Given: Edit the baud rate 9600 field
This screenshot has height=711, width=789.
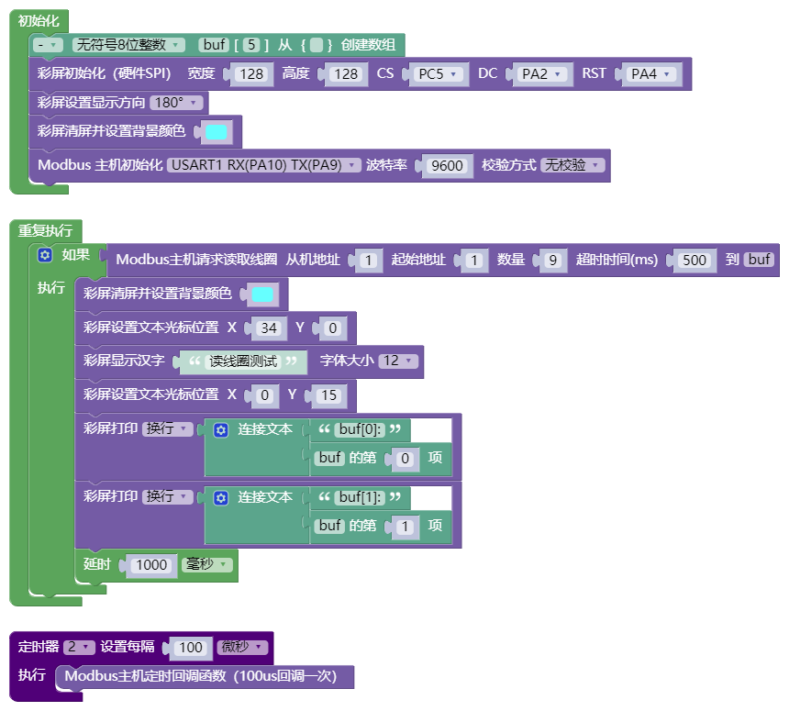Looking at the screenshot, I should [447, 166].
